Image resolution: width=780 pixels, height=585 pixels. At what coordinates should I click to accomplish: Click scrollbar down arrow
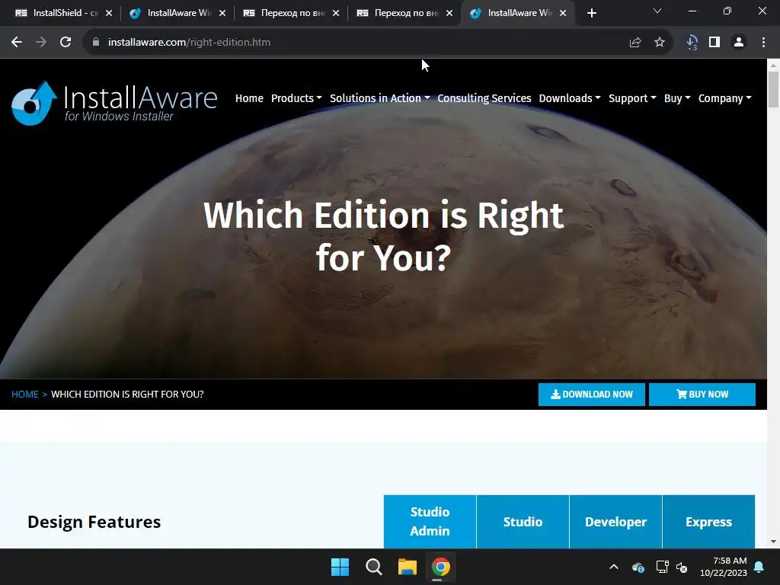pyautogui.click(x=773, y=542)
